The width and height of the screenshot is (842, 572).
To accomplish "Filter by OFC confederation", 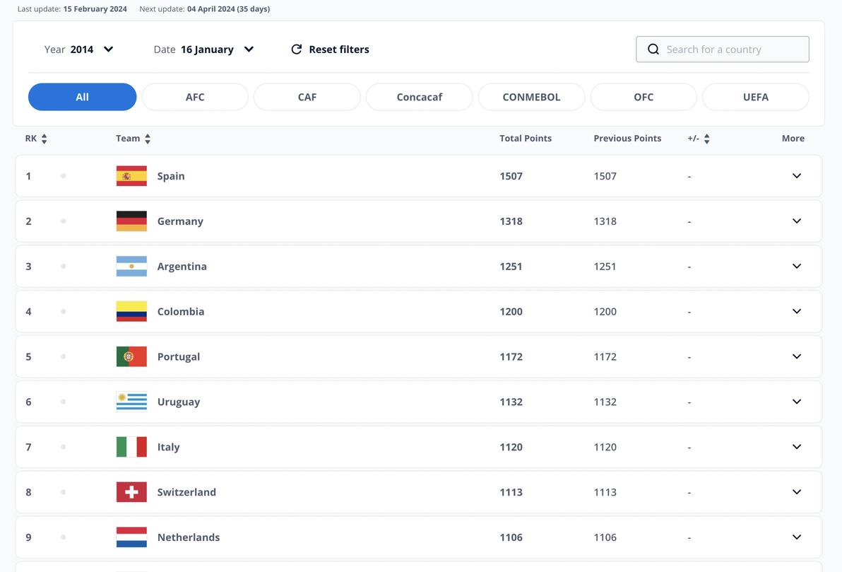I will pos(644,97).
